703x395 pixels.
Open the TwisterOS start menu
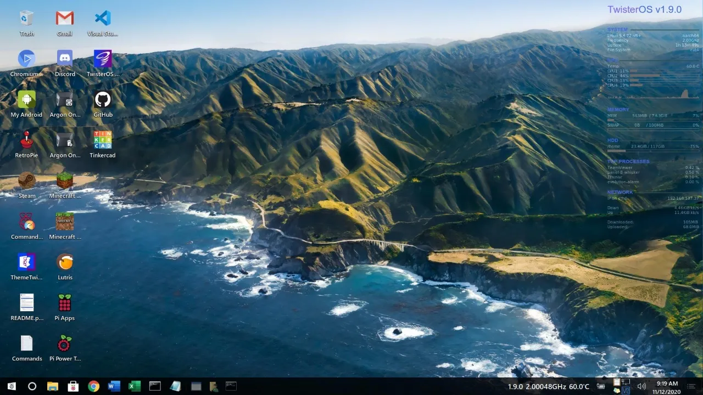(11, 386)
